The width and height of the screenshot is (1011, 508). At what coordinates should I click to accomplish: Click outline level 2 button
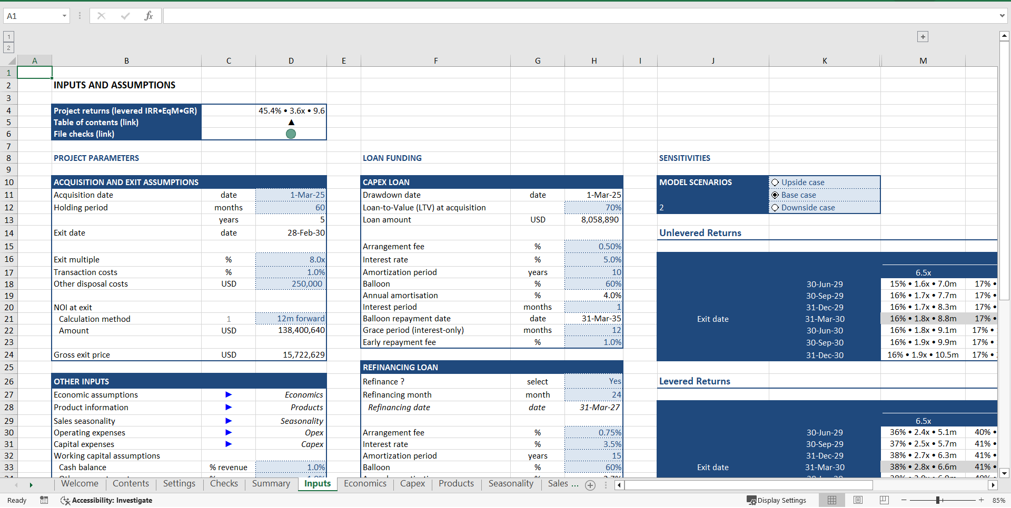(x=8, y=47)
